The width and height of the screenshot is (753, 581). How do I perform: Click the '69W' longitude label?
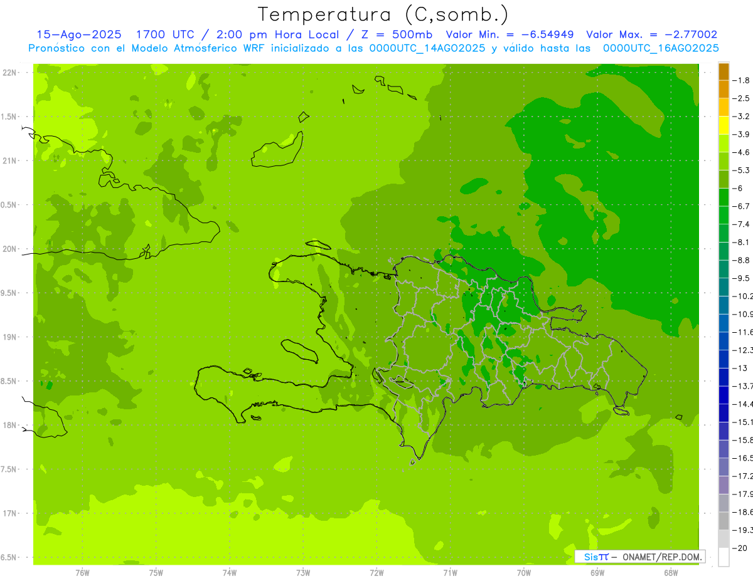point(597,572)
